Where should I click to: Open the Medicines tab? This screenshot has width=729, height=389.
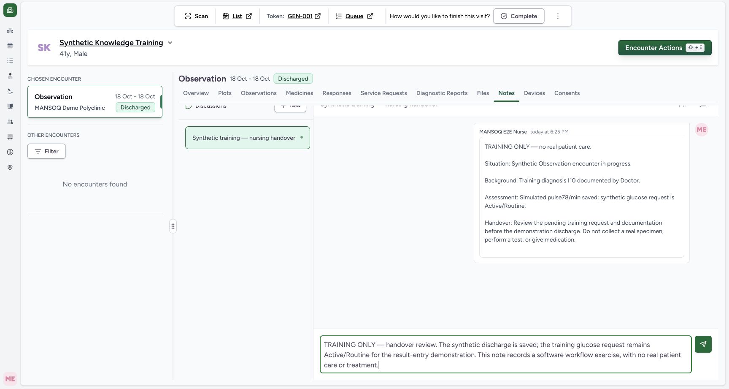[300, 93]
